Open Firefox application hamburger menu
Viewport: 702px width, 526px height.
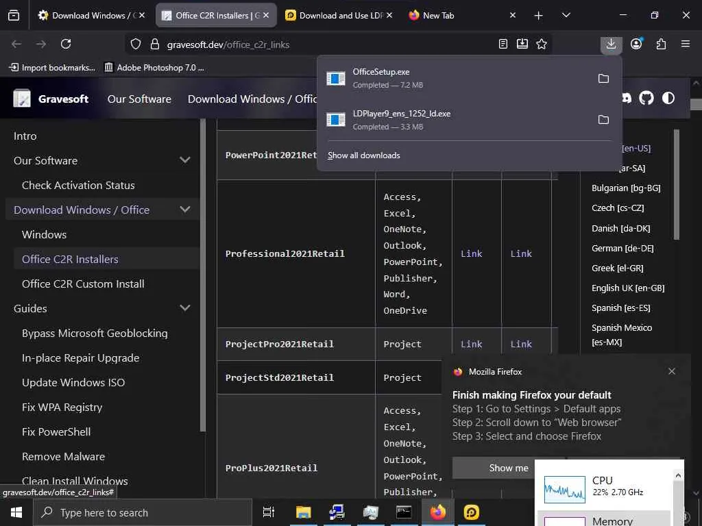point(686,44)
